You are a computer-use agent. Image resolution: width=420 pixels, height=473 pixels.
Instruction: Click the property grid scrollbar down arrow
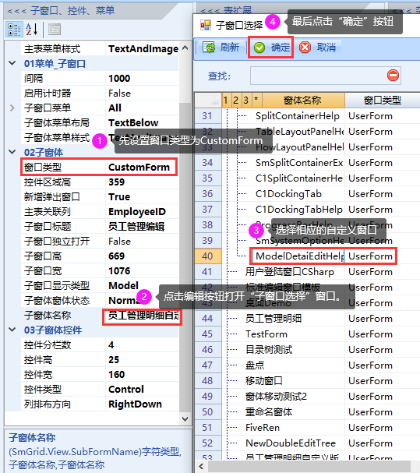coord(185,418)
